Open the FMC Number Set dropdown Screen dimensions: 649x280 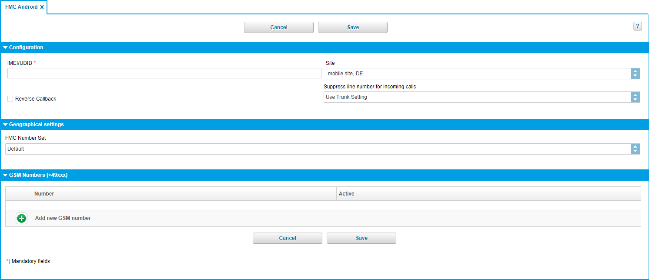point(323,149)
